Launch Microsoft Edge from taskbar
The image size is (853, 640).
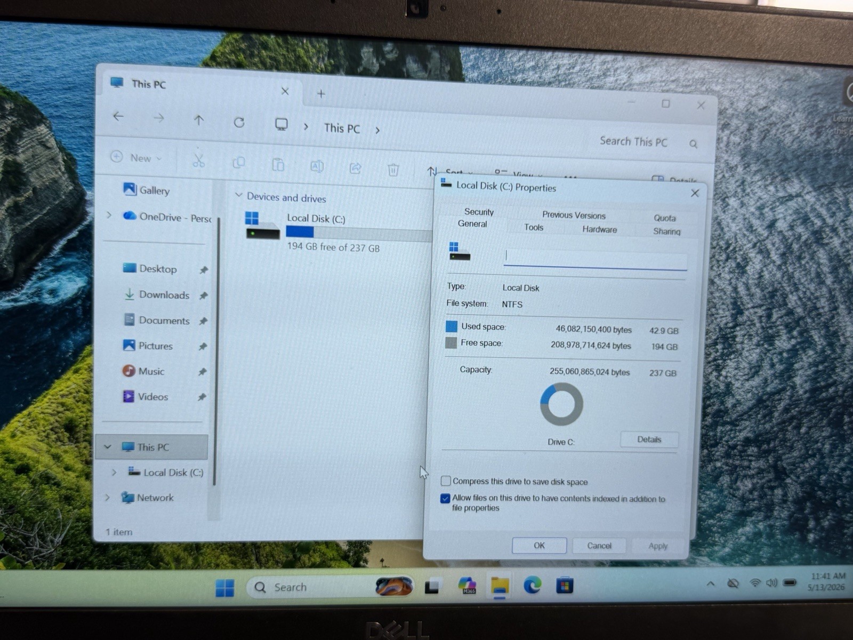pyautogui.click(x=532, y=585)
